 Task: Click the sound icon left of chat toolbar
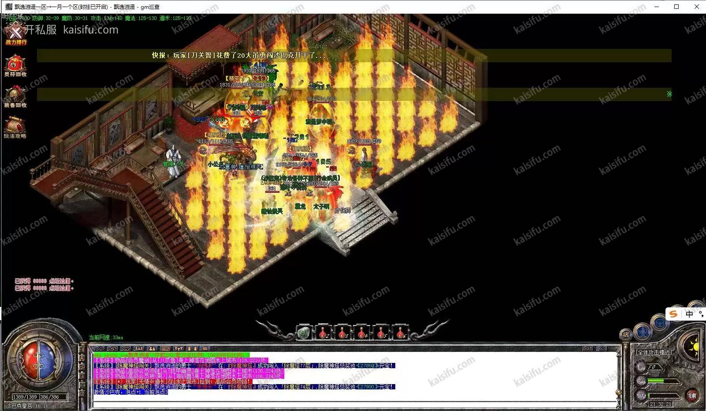pyautogui.click(x=82, y=349)
